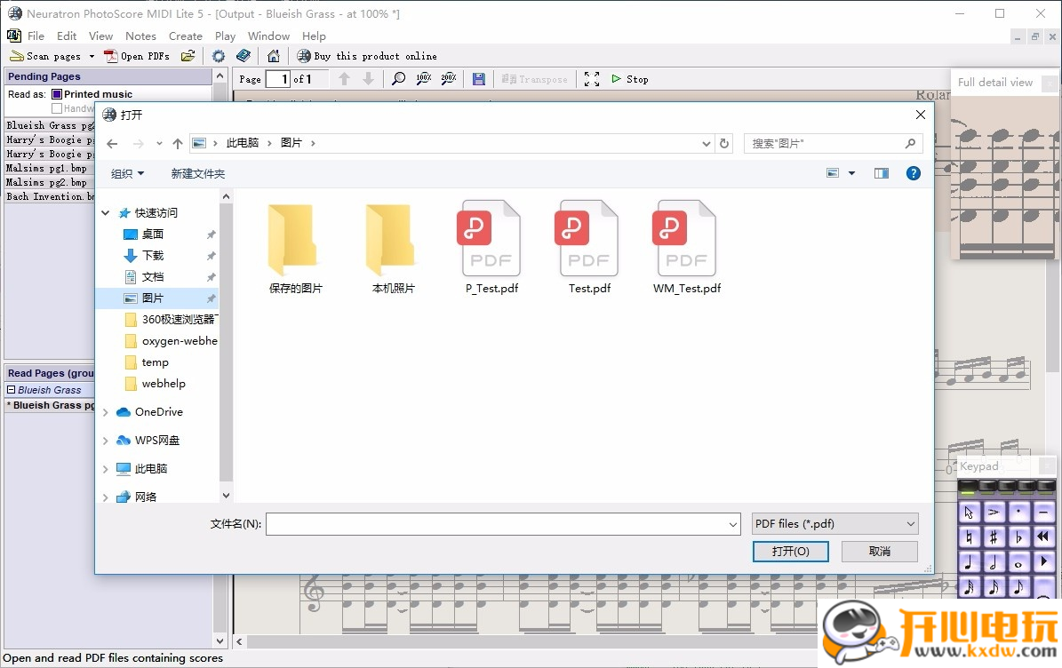
Task: Open the PDF files type dropdown
Action: [834, 524]
